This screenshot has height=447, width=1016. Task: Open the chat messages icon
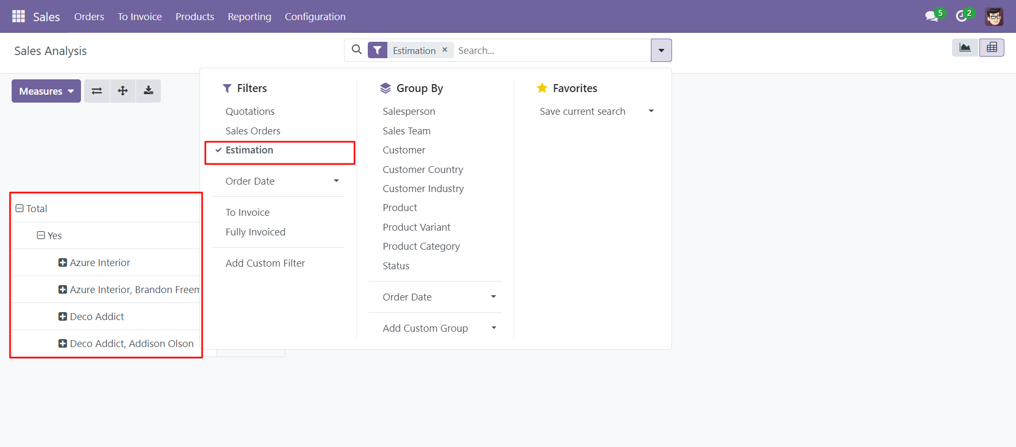coord(932,16)
